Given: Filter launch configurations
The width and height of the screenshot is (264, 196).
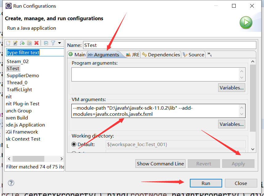Looking at the screenshot, I should point(54,43).
